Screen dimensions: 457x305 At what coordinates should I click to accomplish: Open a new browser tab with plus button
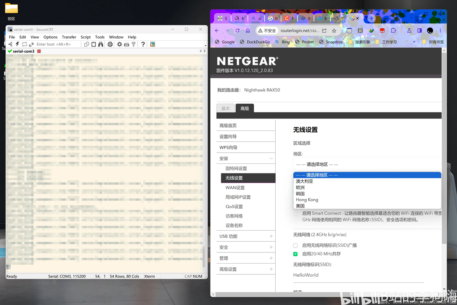point(371,18)
